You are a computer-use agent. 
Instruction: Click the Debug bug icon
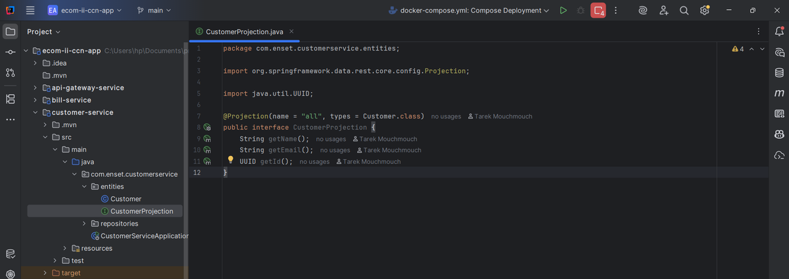tap(581, 11)
